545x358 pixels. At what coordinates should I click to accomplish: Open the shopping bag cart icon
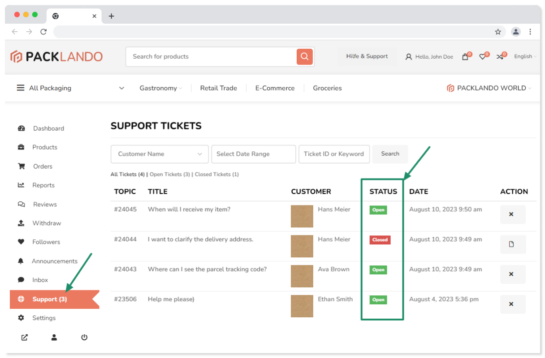465,57
